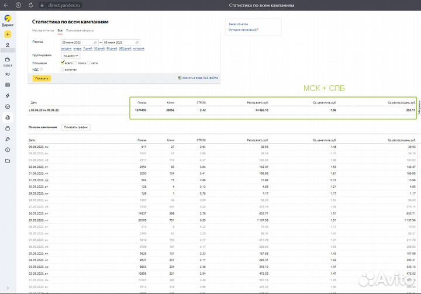Enable the 'поиск' platforms checkbox
Viewport: 421px width, 294px height.
click(75, 62)
